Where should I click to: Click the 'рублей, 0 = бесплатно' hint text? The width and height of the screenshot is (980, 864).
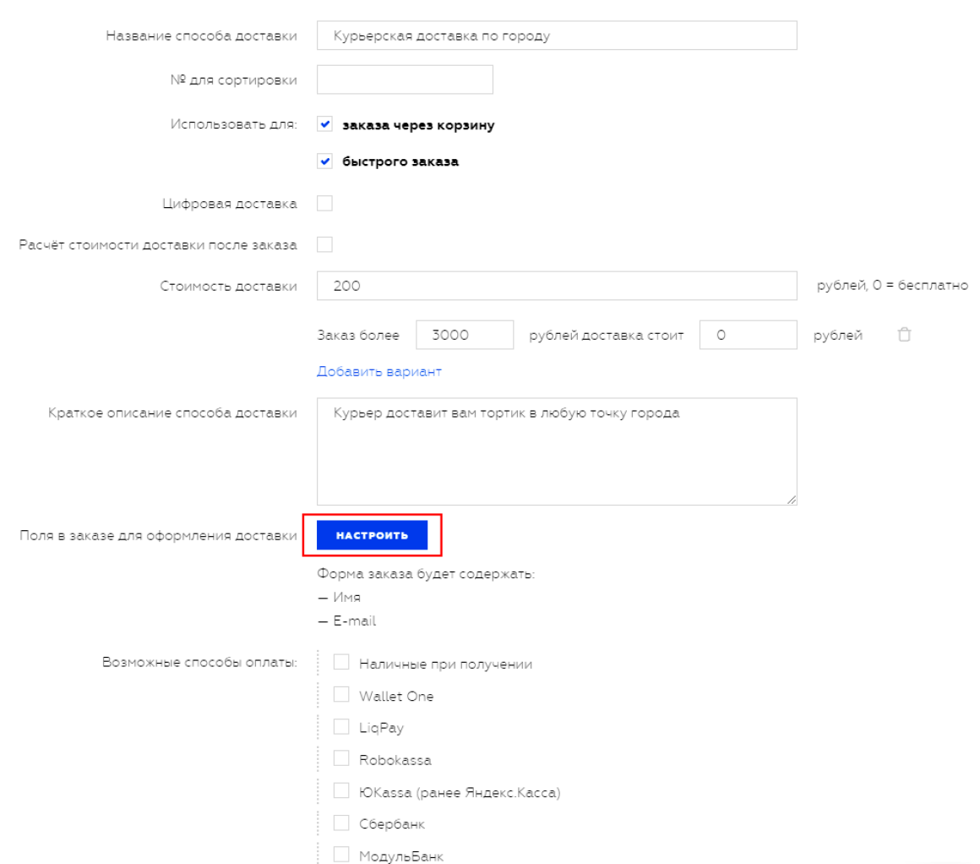point(892,285)
